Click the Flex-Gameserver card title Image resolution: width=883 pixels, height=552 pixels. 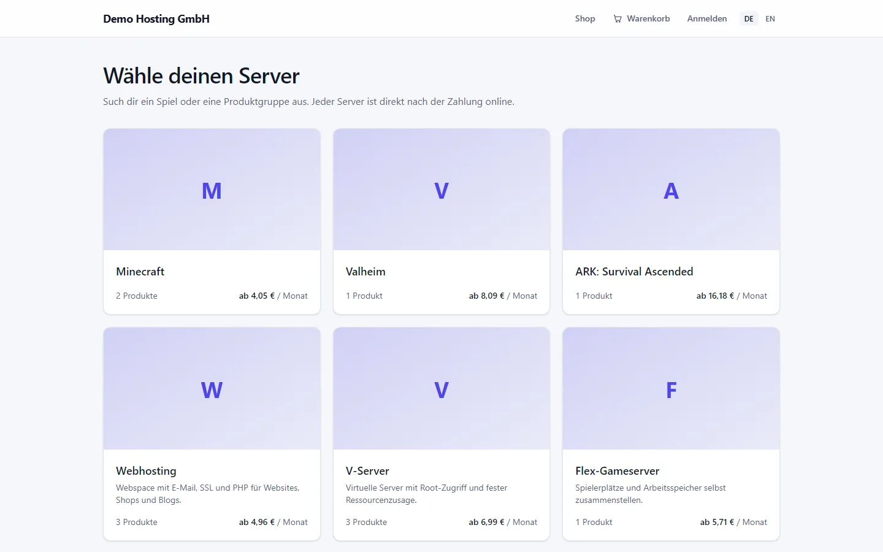coord(617,471)
